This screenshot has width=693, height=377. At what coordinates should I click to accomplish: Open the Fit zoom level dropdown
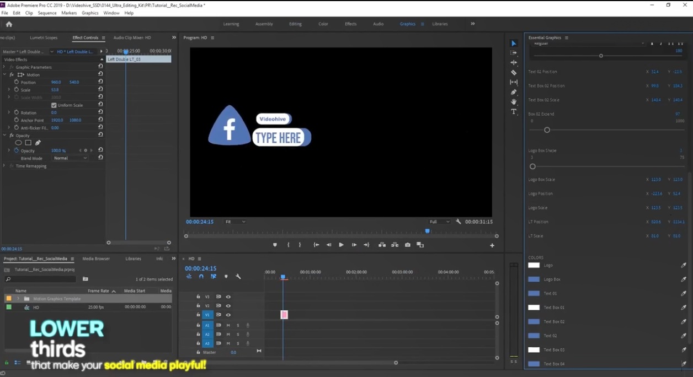(x=235, y=222)
